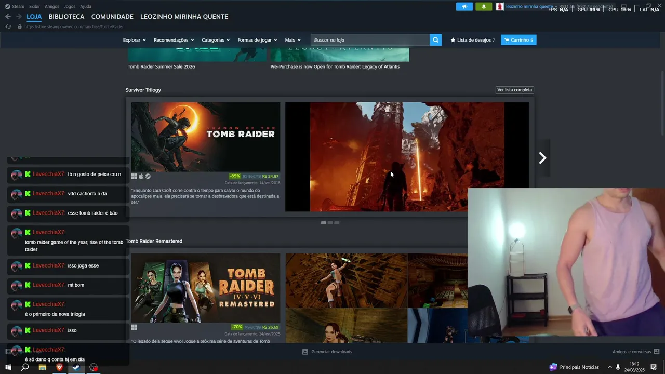Open the Explorar dropdown
The height and width of the screenshot is (374, 665).
coord(135,40)
